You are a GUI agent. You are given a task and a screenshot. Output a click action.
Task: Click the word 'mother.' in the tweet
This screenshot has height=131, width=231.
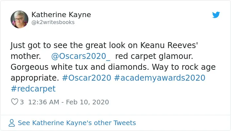26,56
